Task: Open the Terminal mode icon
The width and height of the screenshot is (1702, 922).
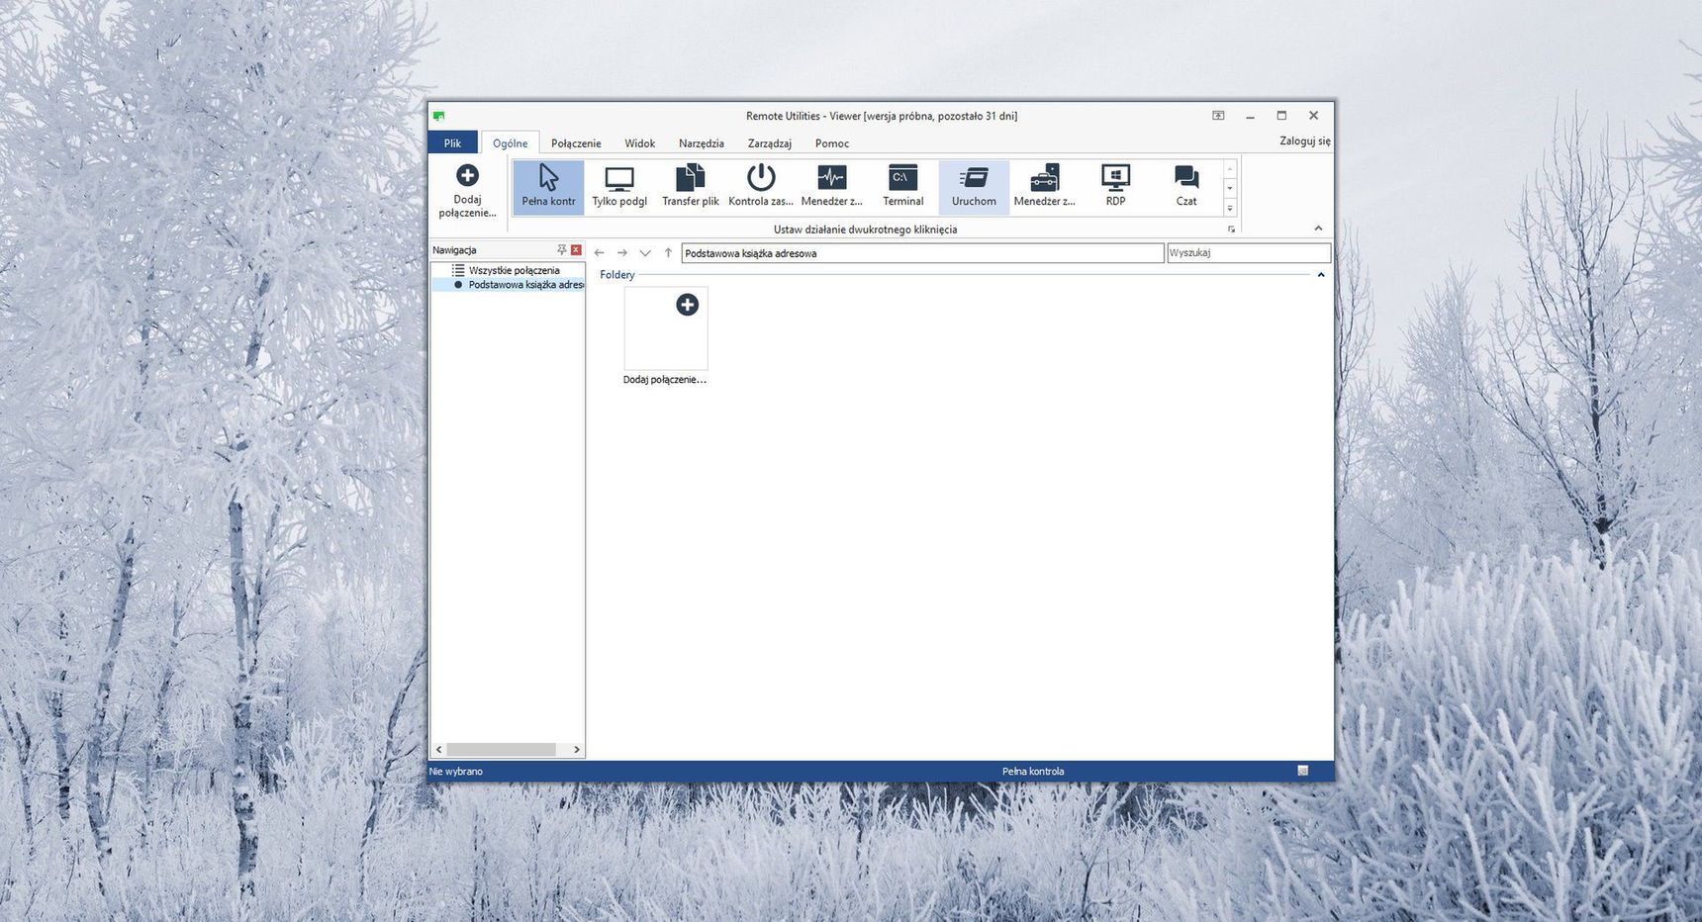Action: [903, 187]
